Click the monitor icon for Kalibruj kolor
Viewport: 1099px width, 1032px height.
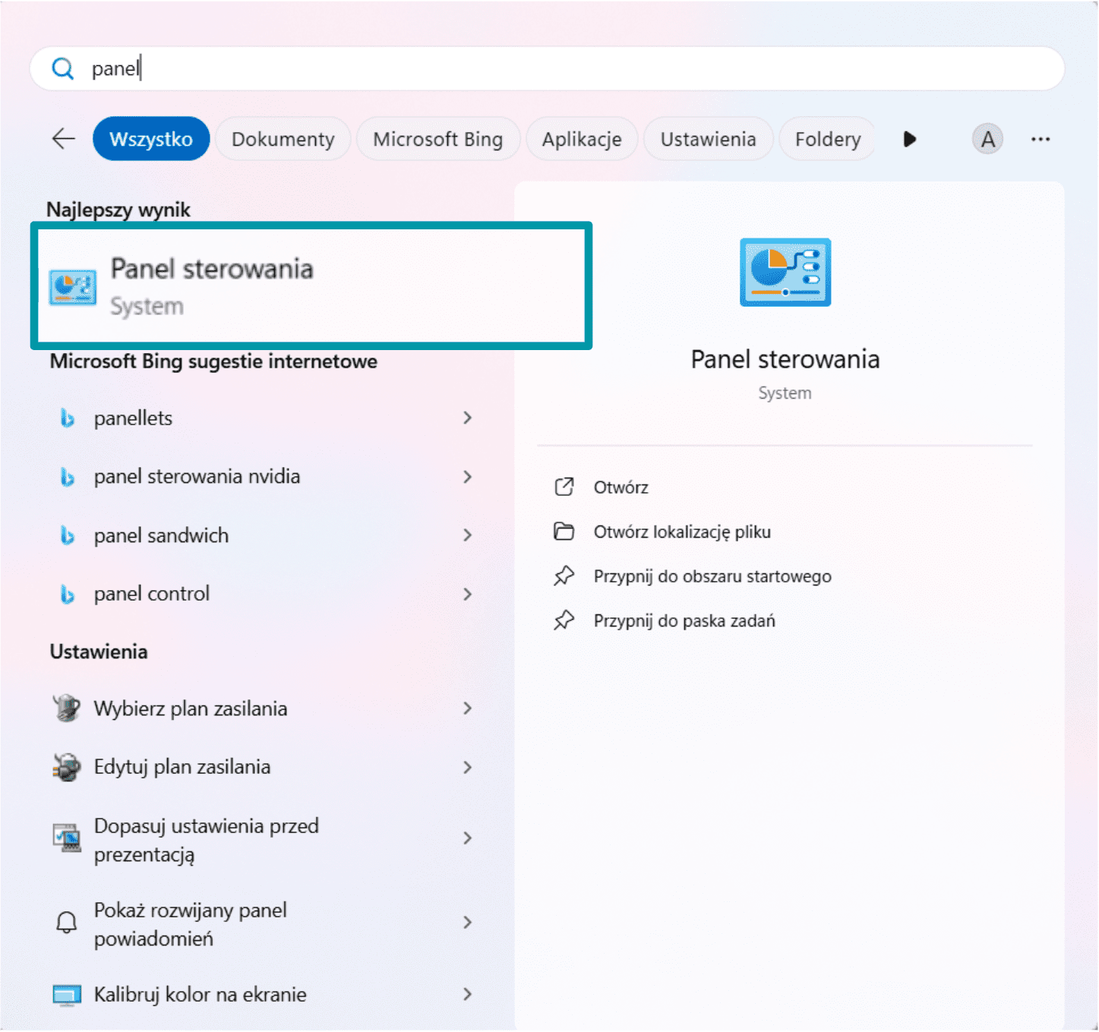67,995
